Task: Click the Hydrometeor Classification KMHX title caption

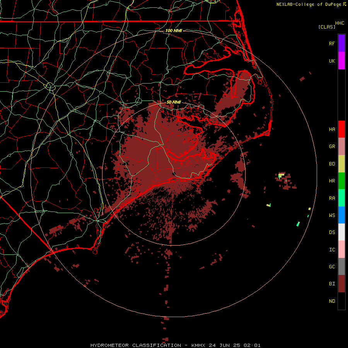Action: click(175, 345)
